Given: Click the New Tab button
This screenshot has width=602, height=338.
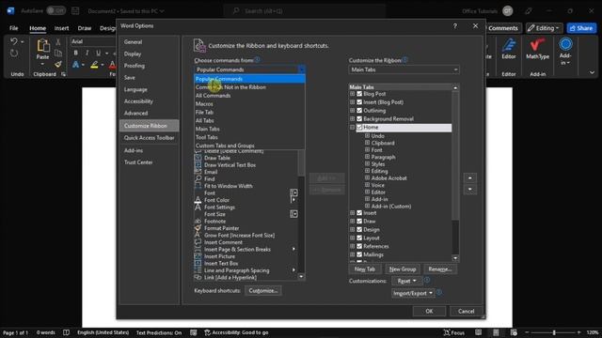Looking at the screenshot, I should tap(365, 269).
